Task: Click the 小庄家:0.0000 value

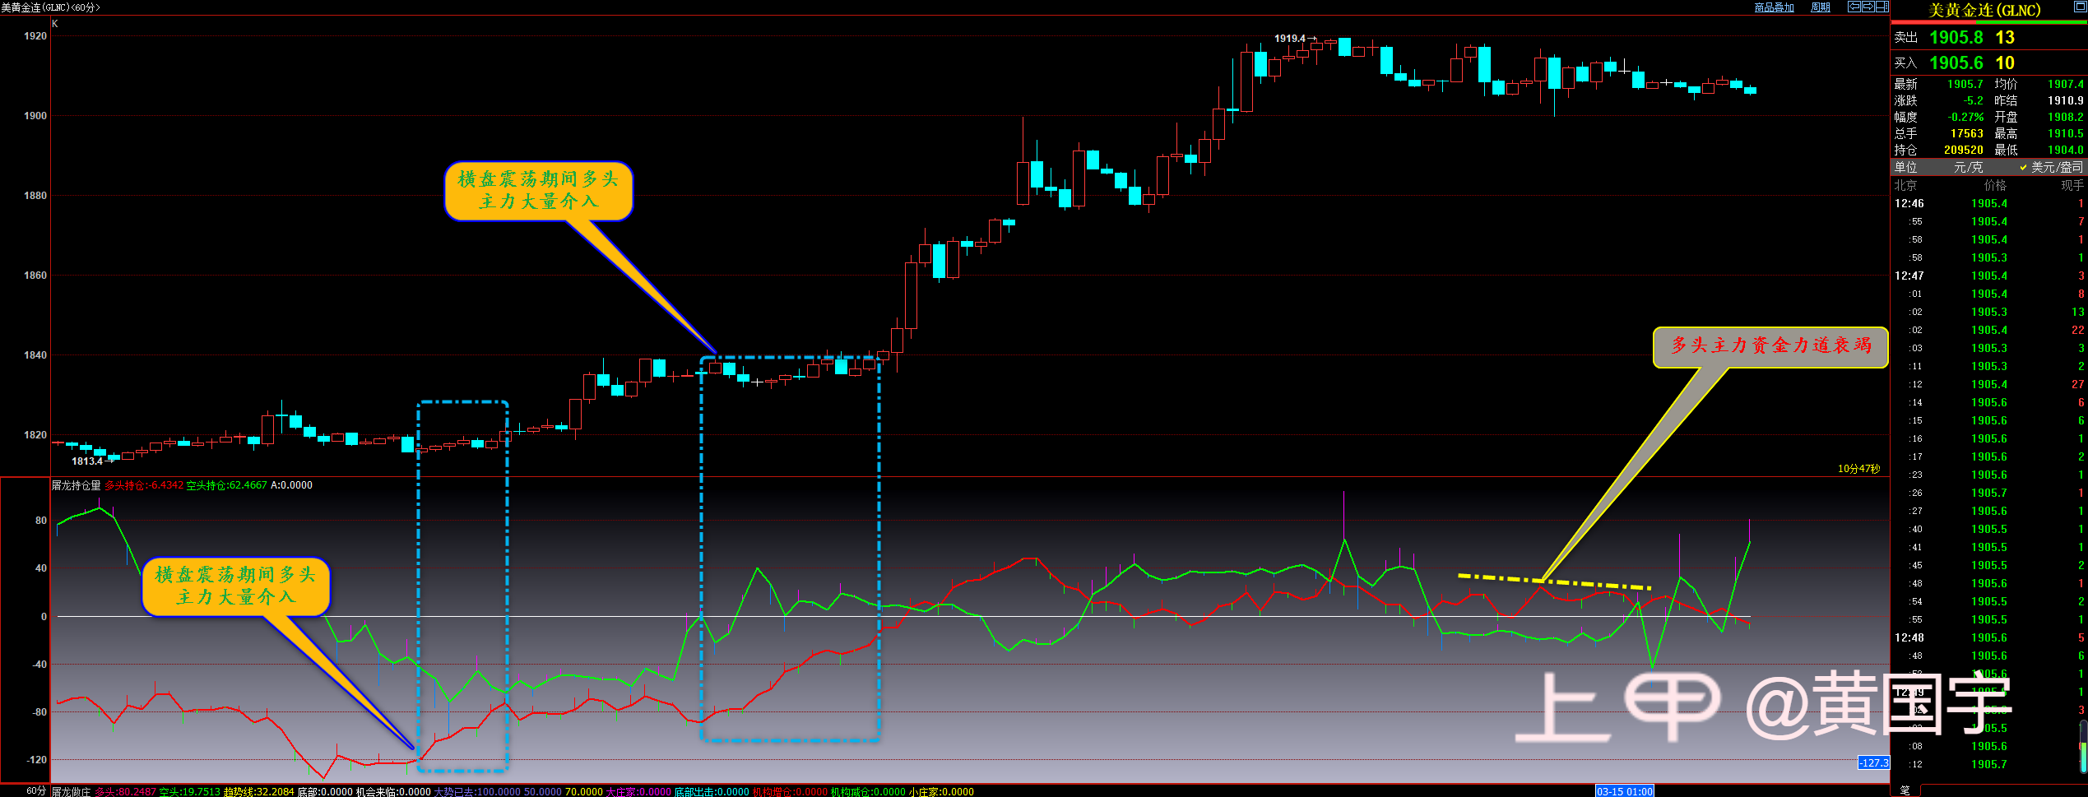Action: click(941, 791)
